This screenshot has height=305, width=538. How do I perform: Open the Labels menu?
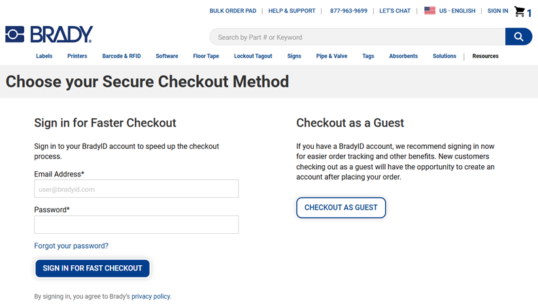point(44,56)
